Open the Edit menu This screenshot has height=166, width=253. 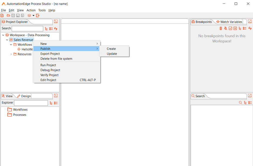click(x=11, y=10)
